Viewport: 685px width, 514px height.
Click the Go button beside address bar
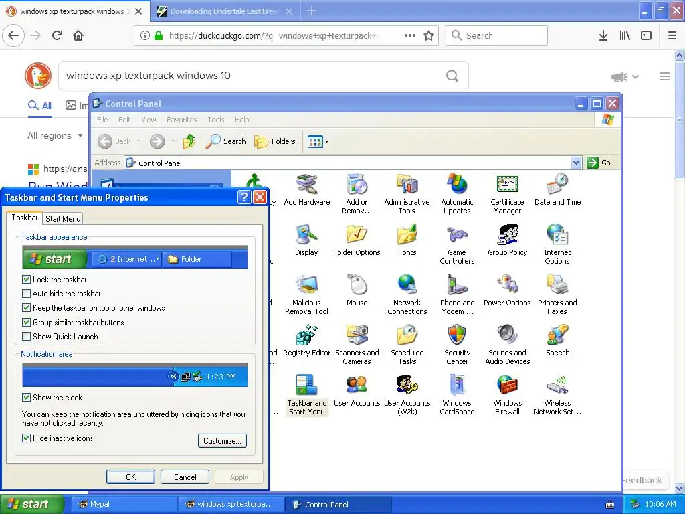pos(599,163)
